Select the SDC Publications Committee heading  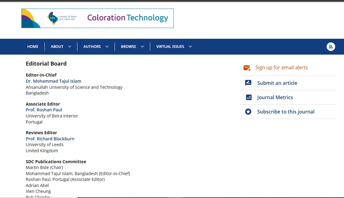pyautogui.click(x=56, y=161)
